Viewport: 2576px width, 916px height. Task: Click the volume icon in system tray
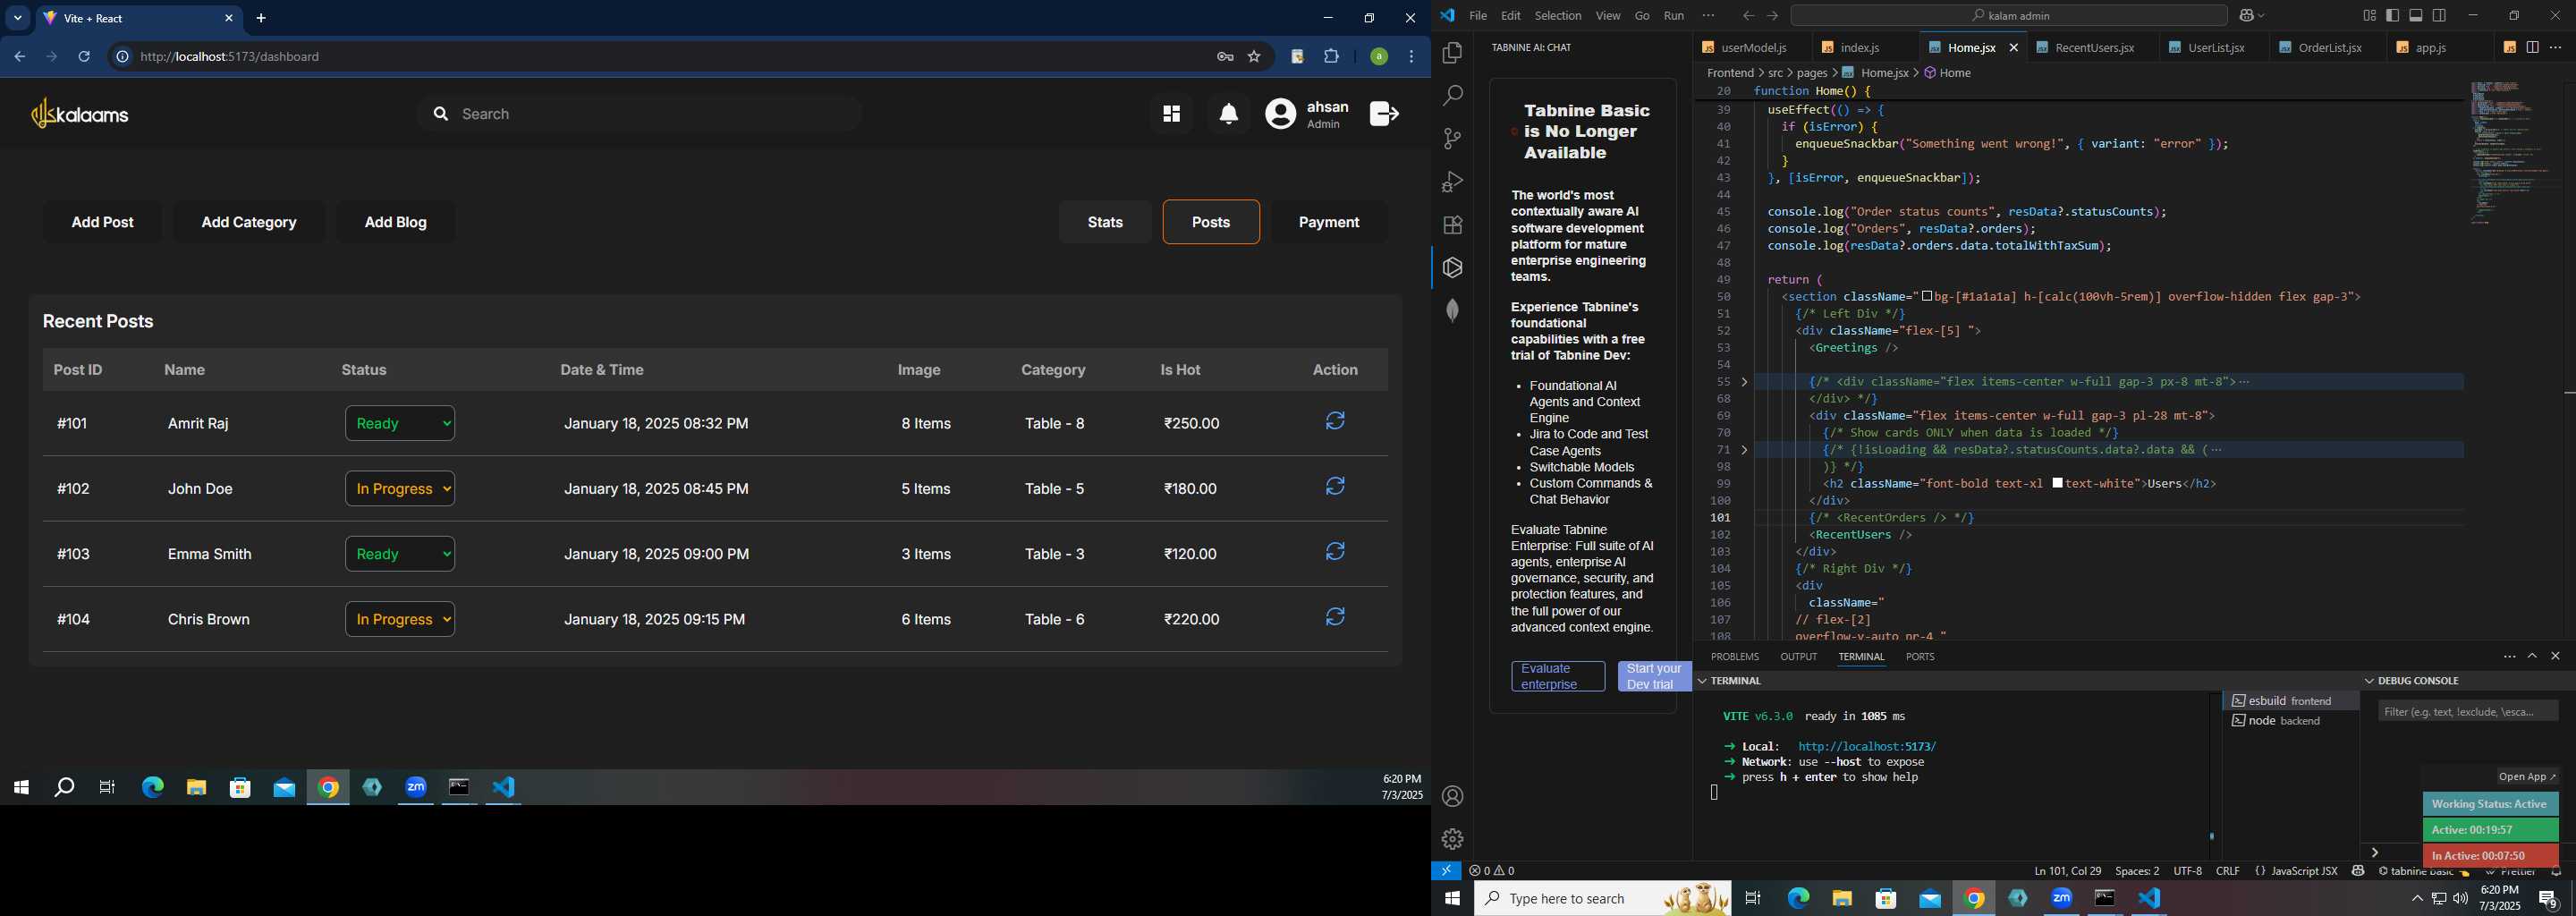click(x=2460, y=899)
